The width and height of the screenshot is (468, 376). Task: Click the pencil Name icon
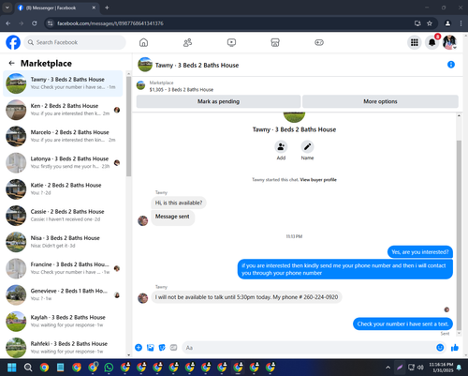coord(307,146)
